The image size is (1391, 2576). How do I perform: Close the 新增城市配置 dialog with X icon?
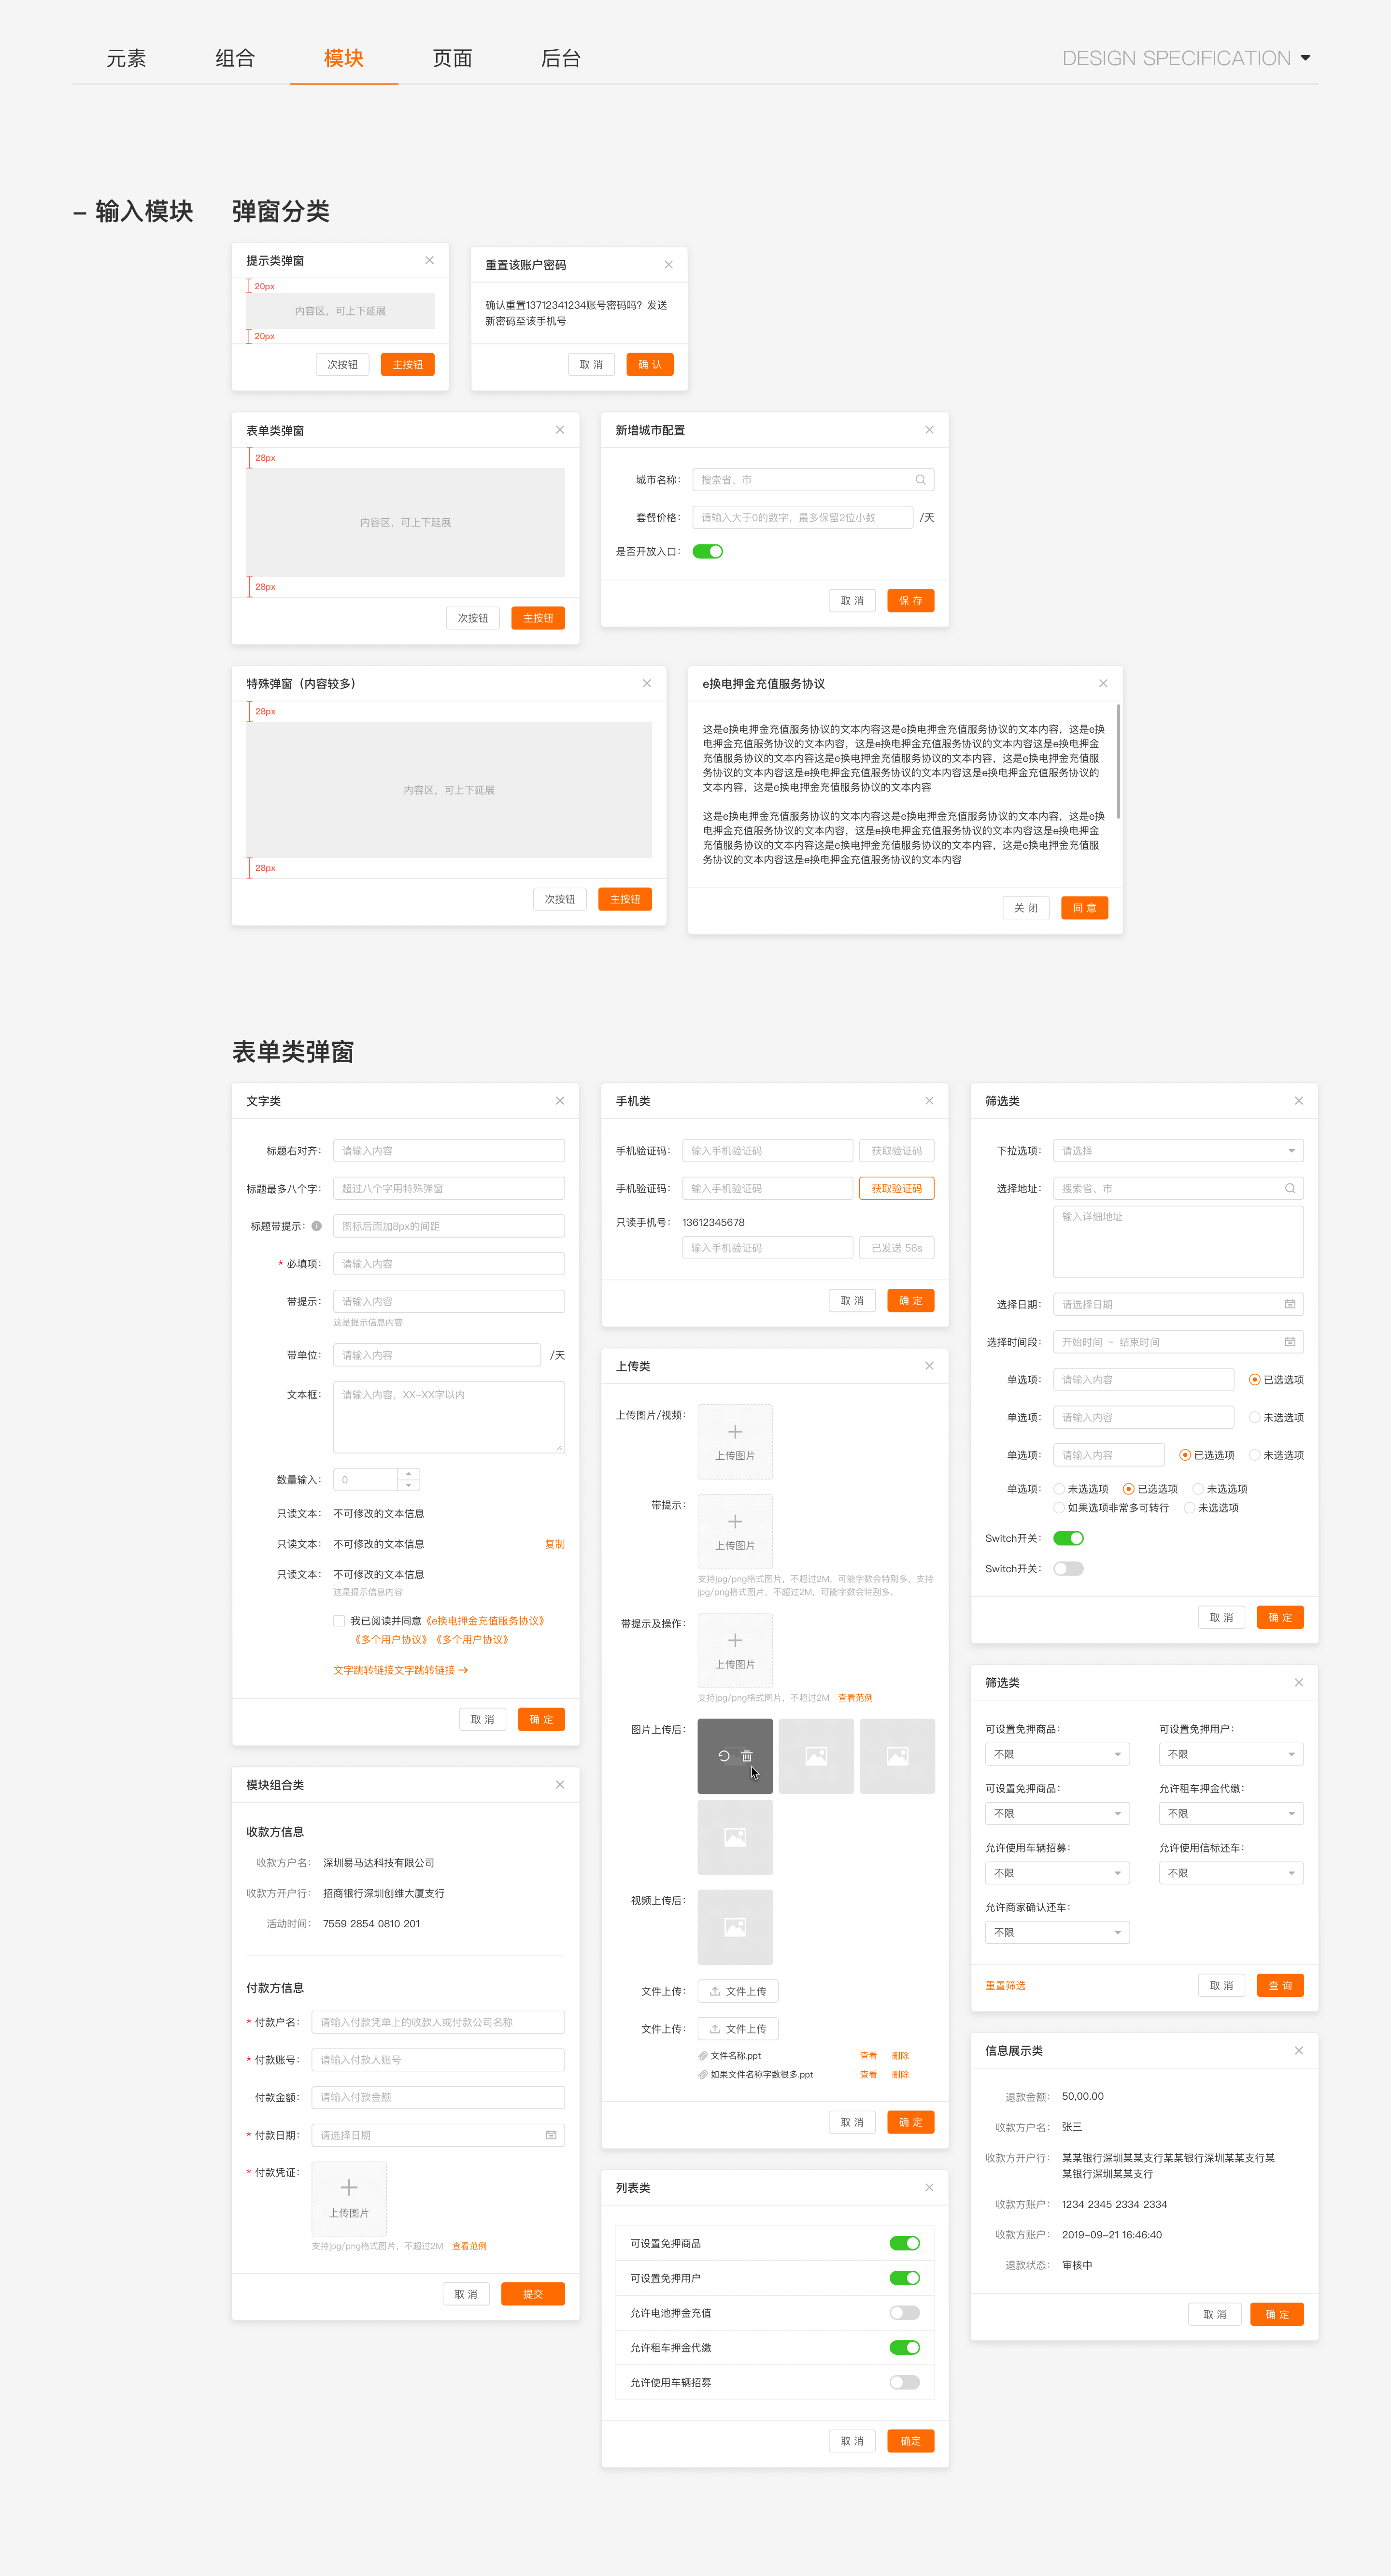929,430
